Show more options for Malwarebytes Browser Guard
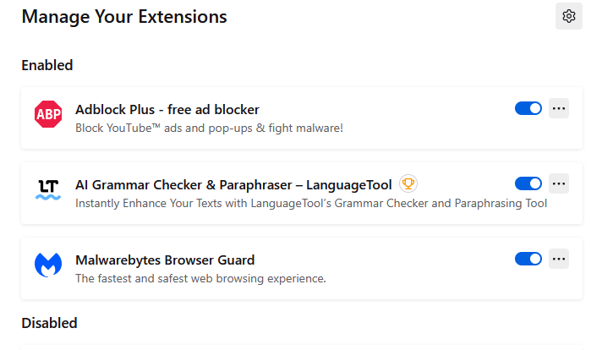 (559, 259)
